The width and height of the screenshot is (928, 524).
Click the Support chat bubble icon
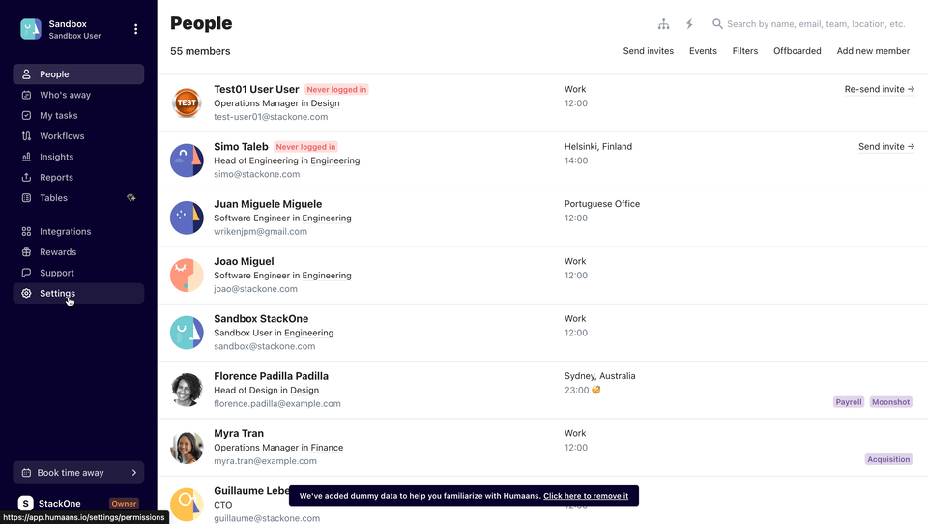[x=26, y=273]
